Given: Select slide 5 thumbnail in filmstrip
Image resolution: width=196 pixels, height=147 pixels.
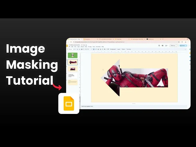Looking at the screenshot, I should pos(73,82).
